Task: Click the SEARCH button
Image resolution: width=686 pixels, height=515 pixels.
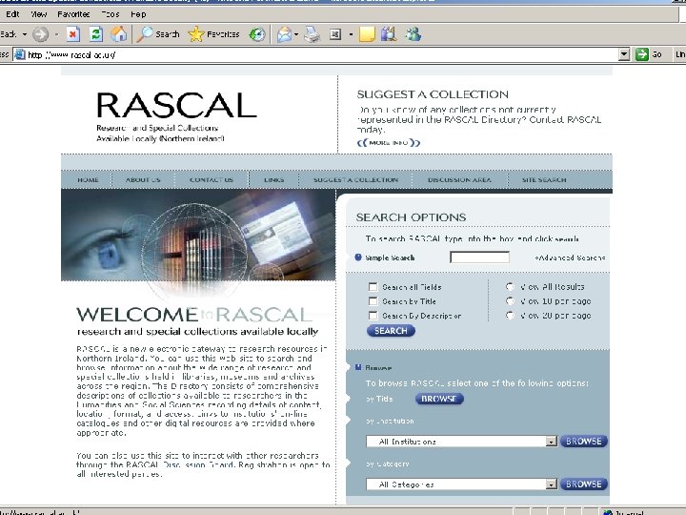Action: [391, 331]
